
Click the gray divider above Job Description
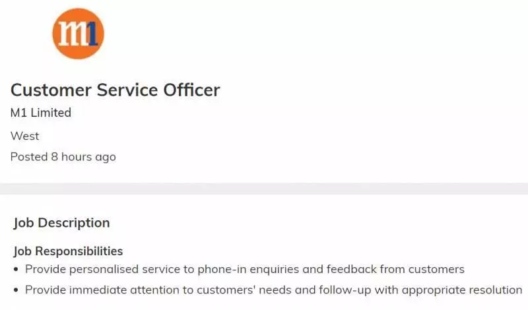coord(264,189)
